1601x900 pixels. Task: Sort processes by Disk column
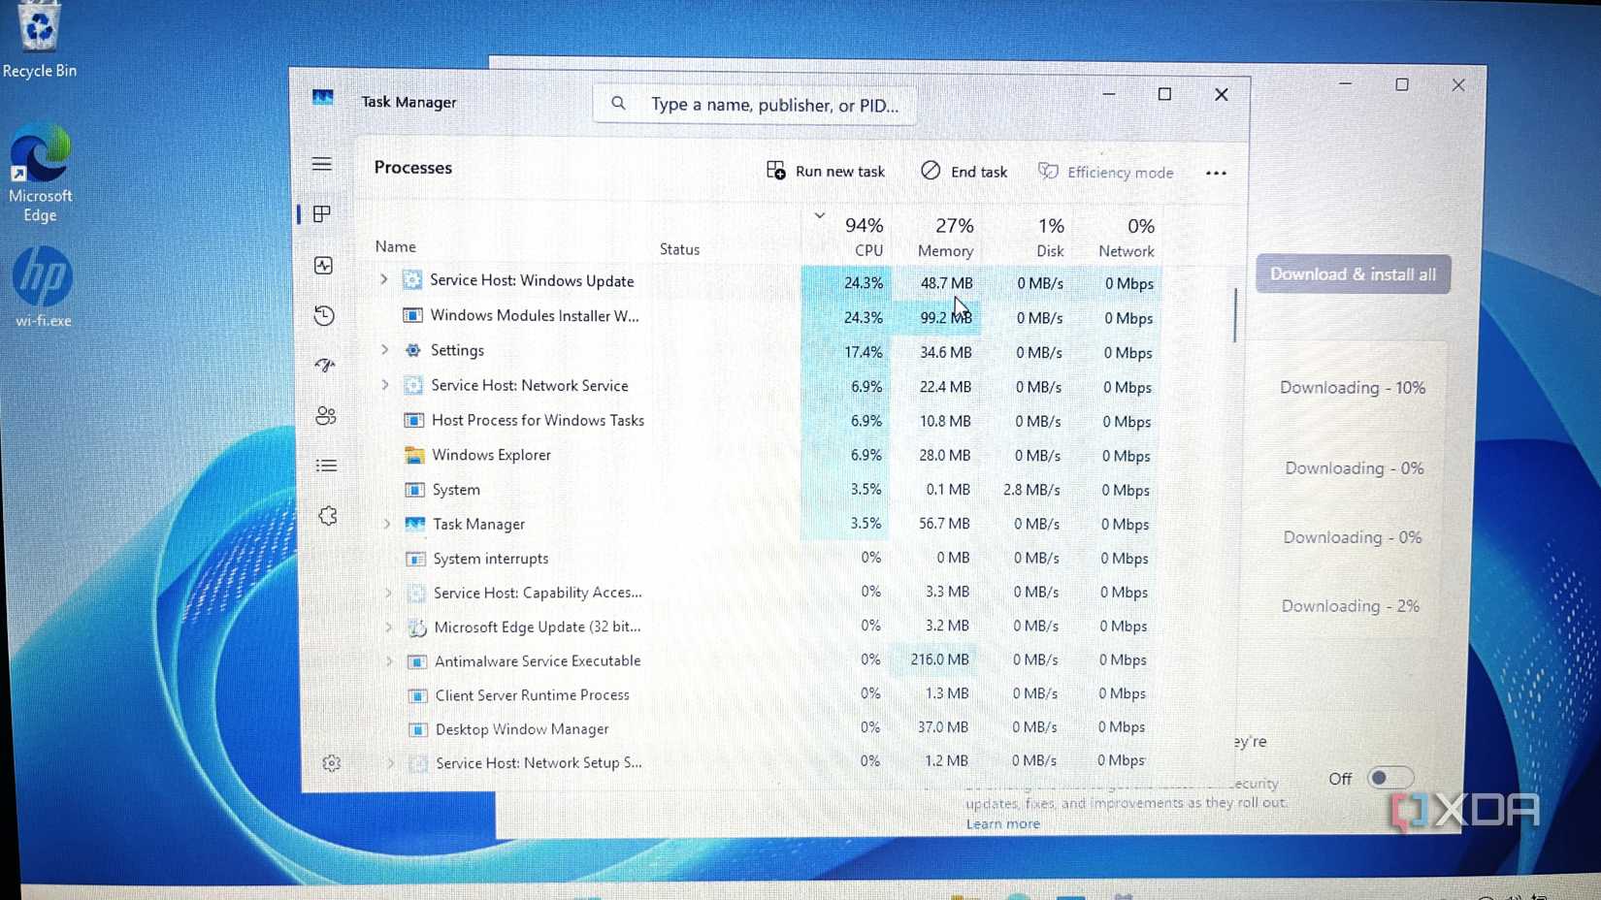click(1029, 237)
